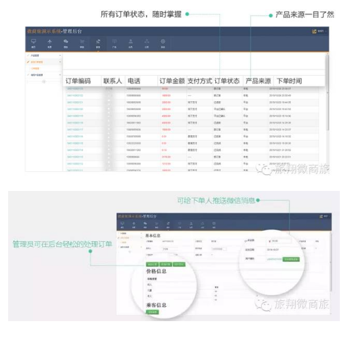The height and width of the screenshot is (346, 356).
Task: Open the first order number link in table
Action: 75,89
